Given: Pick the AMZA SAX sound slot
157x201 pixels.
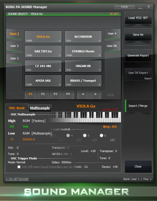Looking at the screenshot, I should click(x=43, y=81).
